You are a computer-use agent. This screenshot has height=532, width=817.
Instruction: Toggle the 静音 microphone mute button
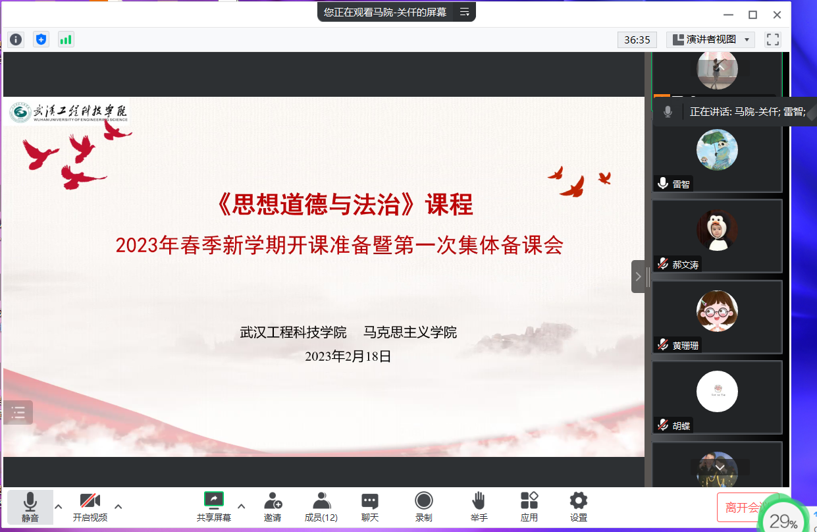[30, 507]
